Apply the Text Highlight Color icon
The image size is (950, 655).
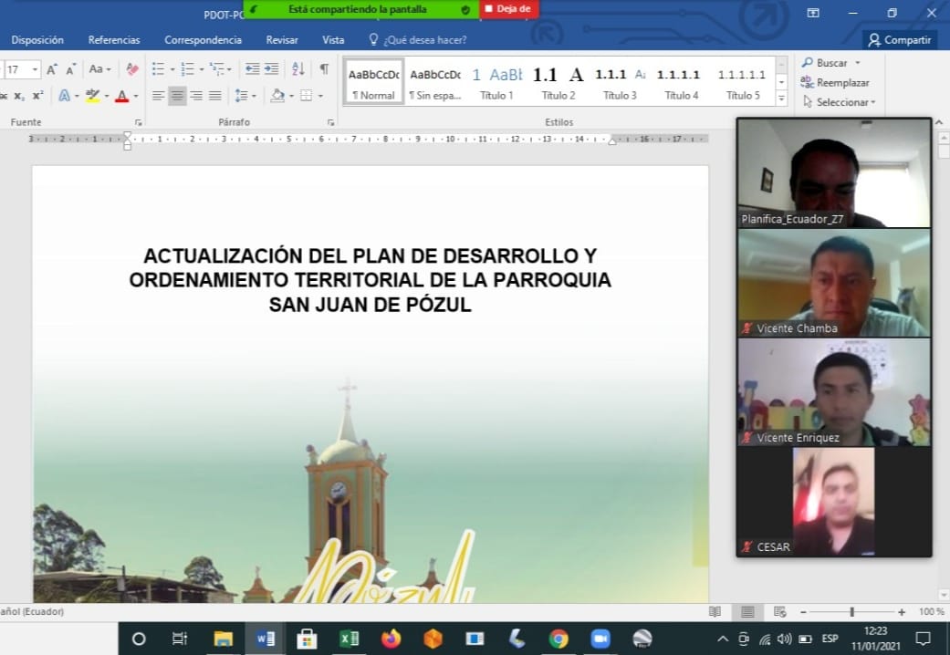(x=94, y=95)
